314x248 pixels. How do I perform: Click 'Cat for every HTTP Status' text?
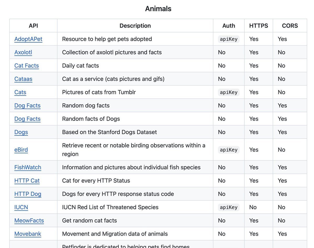point(96,181)
